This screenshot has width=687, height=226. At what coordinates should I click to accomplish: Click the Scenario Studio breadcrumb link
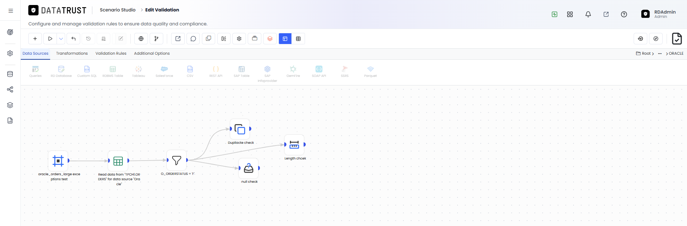coord(117,10)
